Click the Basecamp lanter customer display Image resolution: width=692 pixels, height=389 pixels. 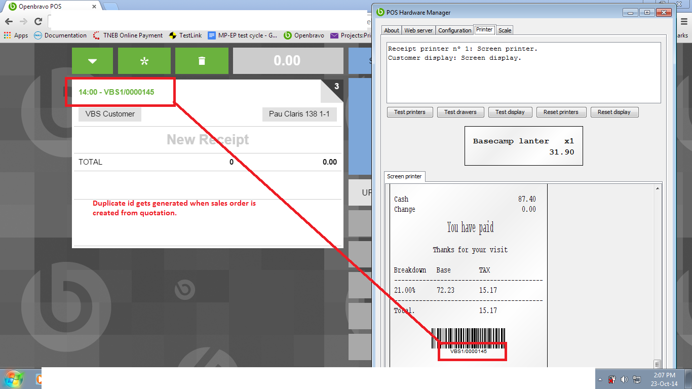pos(524,146)
